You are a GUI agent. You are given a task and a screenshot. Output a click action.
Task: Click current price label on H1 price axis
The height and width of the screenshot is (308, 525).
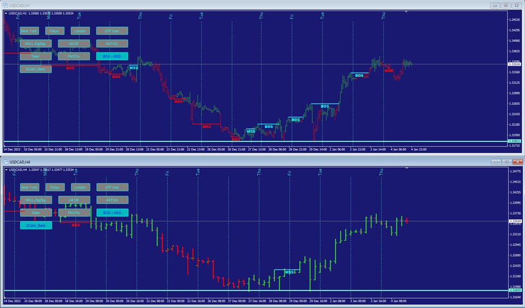[x=514, y=64]
